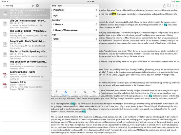Tap the document icon for Life On The Mississippi
Image resolution: width=181 pixels, height=135 pixels.
(5, 24)
